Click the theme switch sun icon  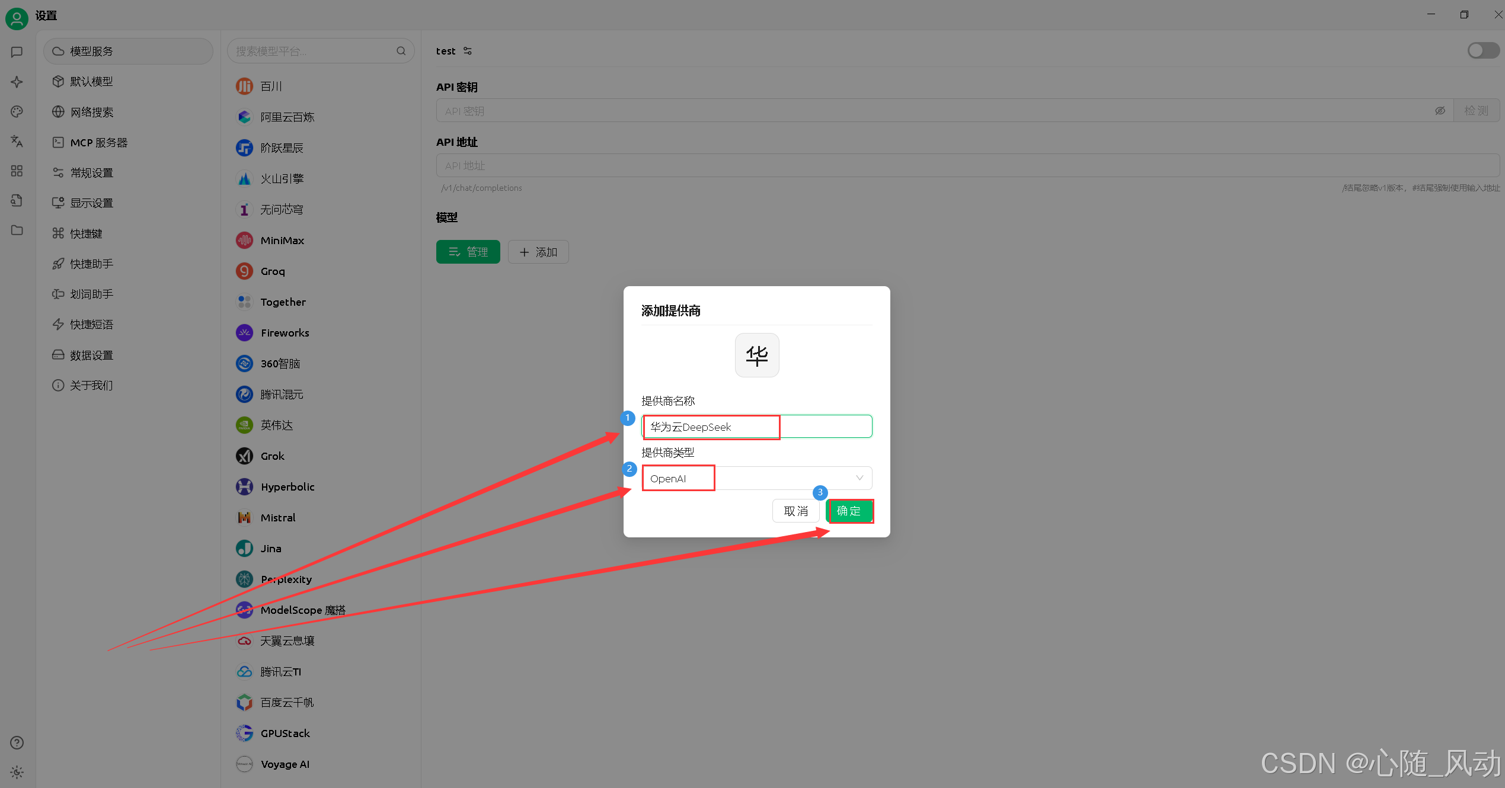click(x=17, y=772)
